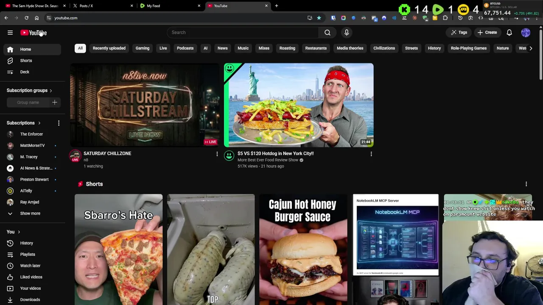The image size is (543, 305).
Task: Open Playlists in sidebar
Action: pyautogui.click(x=32, y=254)
